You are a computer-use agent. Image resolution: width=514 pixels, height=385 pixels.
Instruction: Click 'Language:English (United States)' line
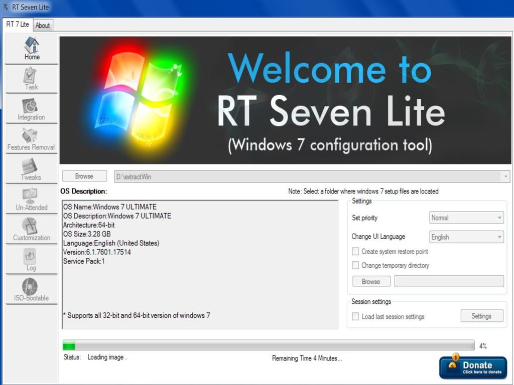click(111, 243)
